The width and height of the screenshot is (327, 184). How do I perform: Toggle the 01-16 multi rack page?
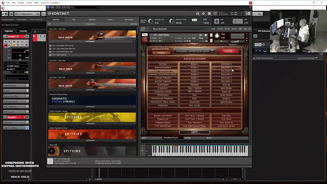tap(213, 29)
